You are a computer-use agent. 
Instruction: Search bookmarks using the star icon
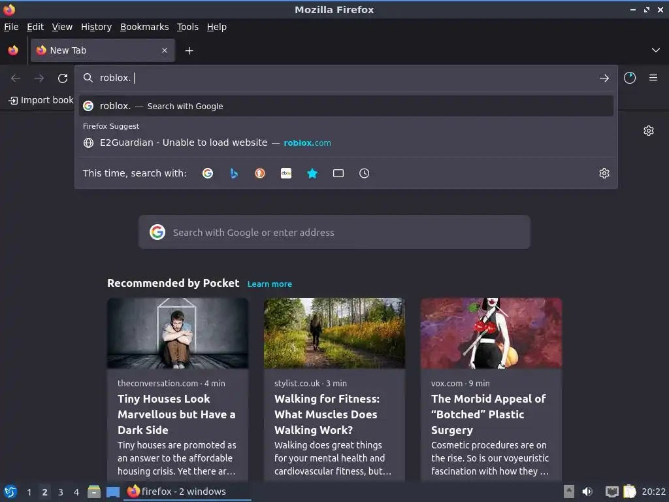point(312,173)
